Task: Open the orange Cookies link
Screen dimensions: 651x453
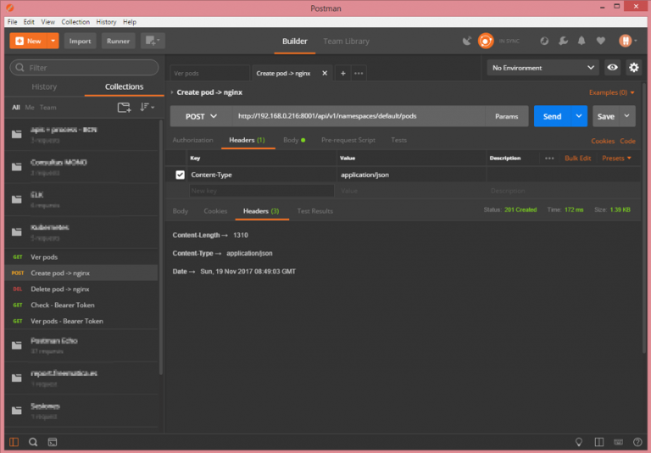Action: pyautogui.click(x=603, y=141)
